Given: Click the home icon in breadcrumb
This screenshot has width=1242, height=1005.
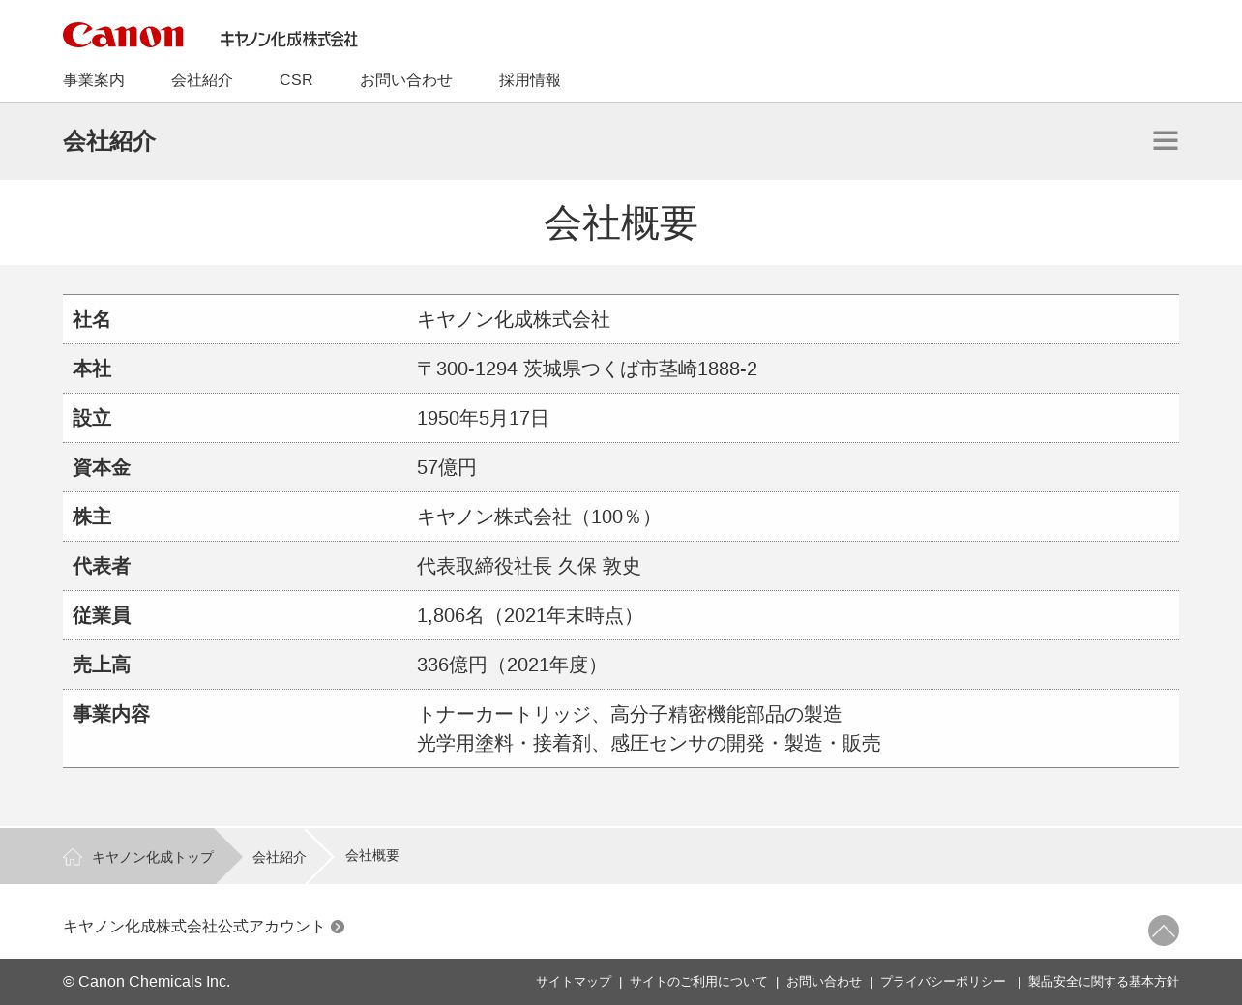Looking at the screenshot, I should (x=73, y=857).
